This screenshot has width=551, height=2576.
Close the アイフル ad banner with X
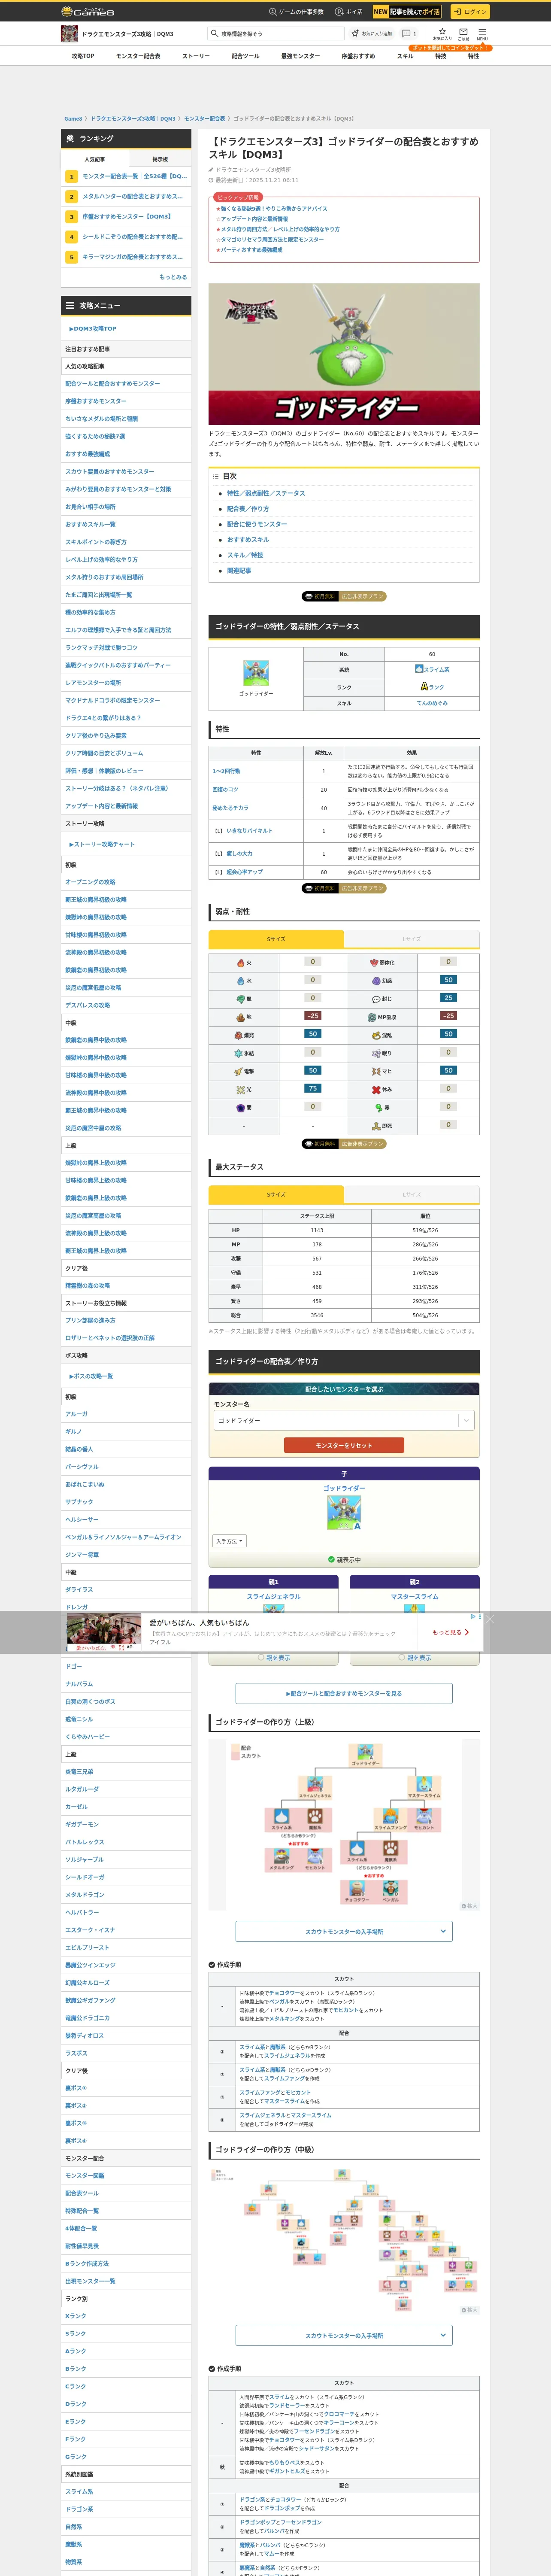[x=489, y=1619]
